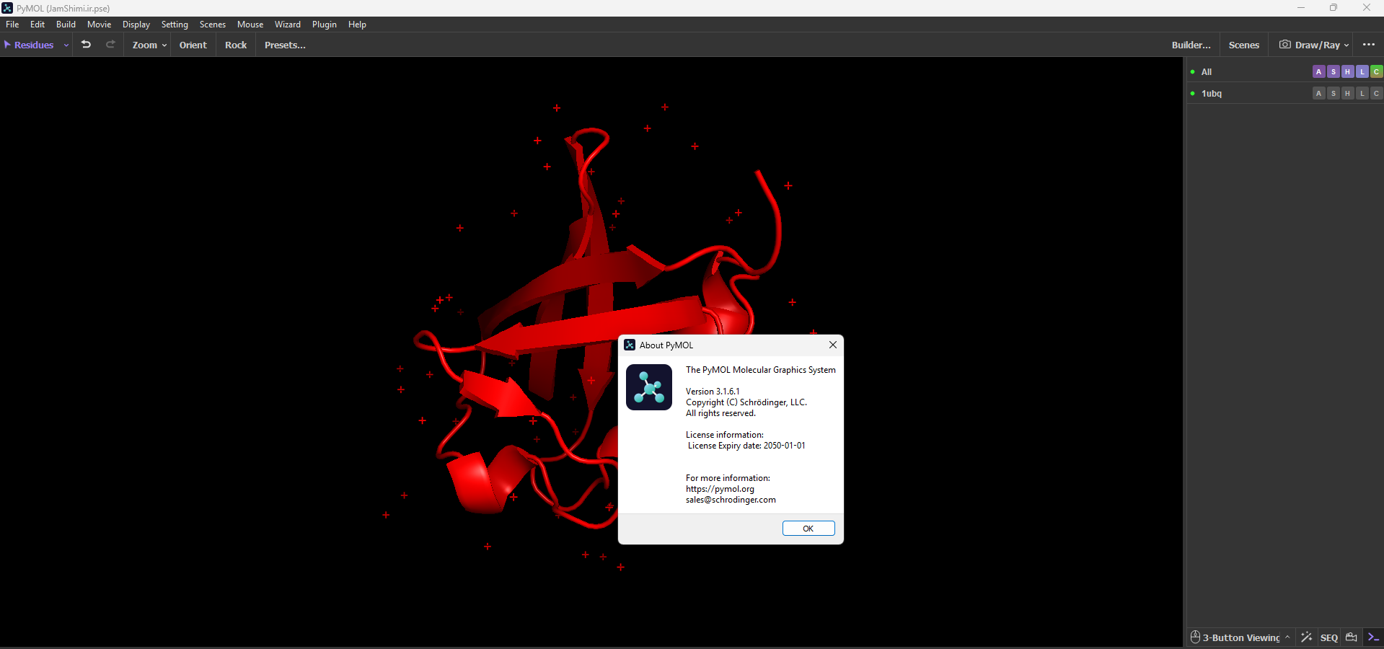Click the Color 'C' button for All

click(x=1377, y=71)
